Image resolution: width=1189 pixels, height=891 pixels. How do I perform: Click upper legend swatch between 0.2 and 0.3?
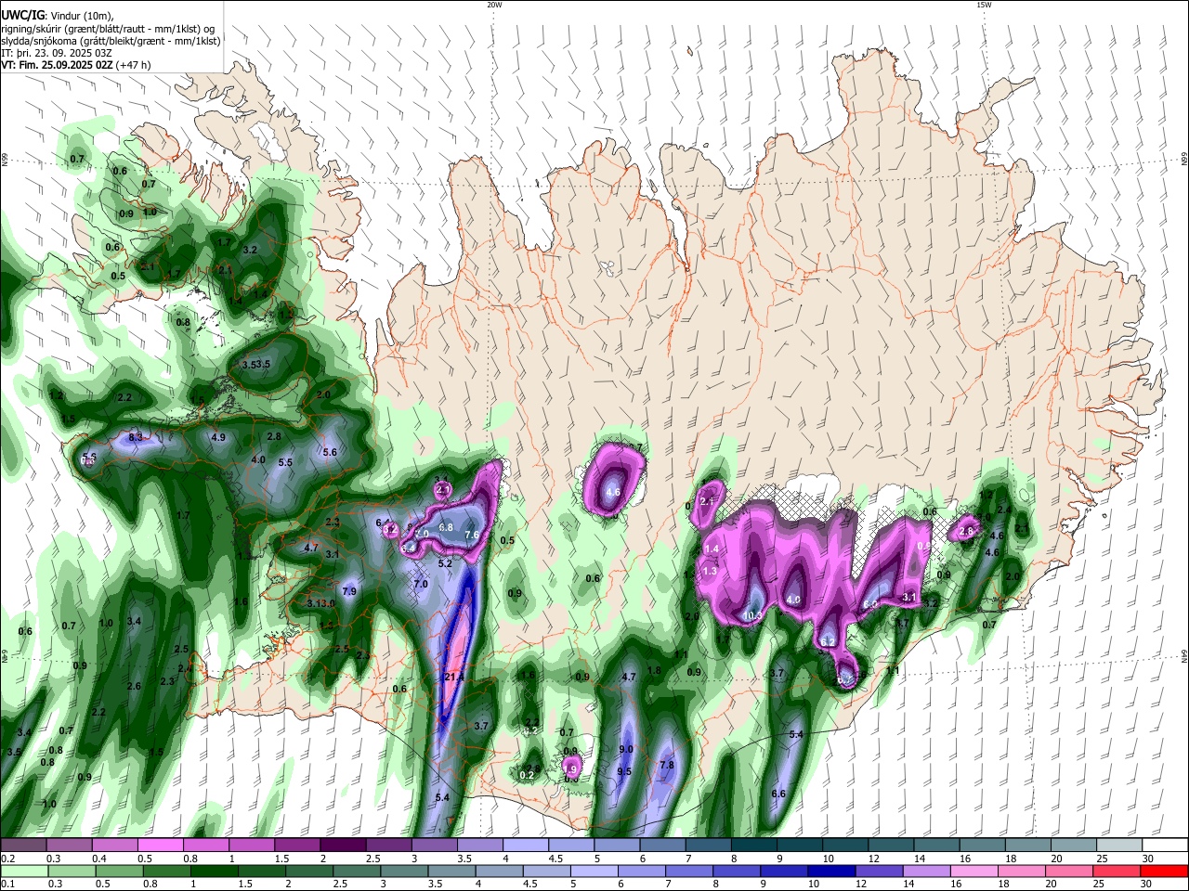[x=23, y=846]
